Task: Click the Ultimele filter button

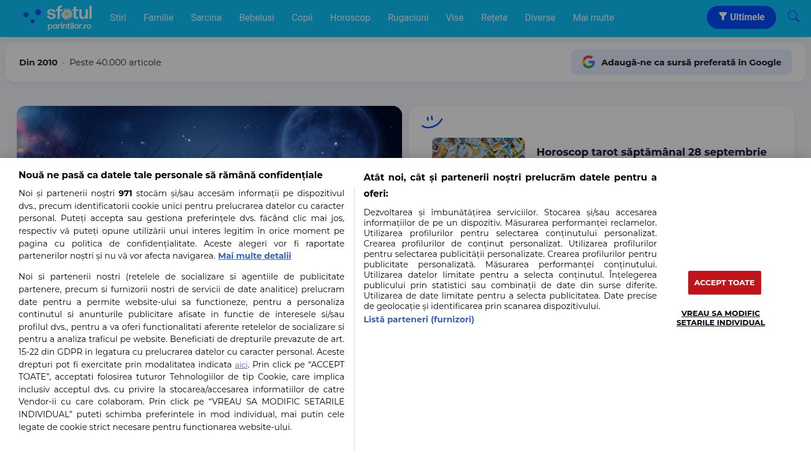Action: pos(741,17)
